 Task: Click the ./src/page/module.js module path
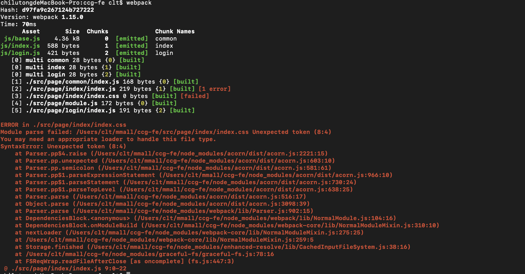click(x=61, y=103)
